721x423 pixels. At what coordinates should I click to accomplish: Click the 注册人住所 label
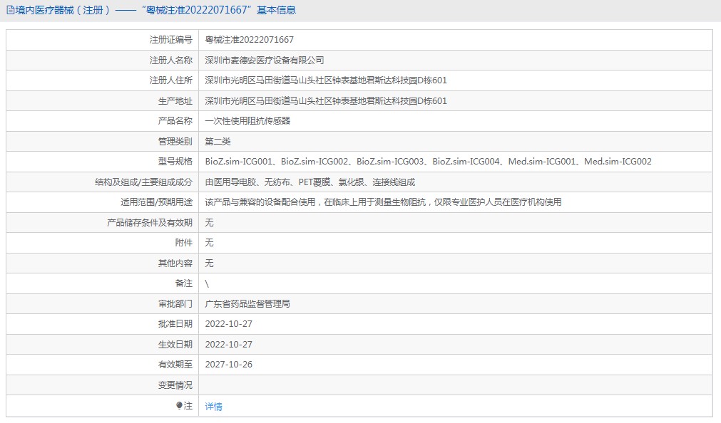click(170, 80)
